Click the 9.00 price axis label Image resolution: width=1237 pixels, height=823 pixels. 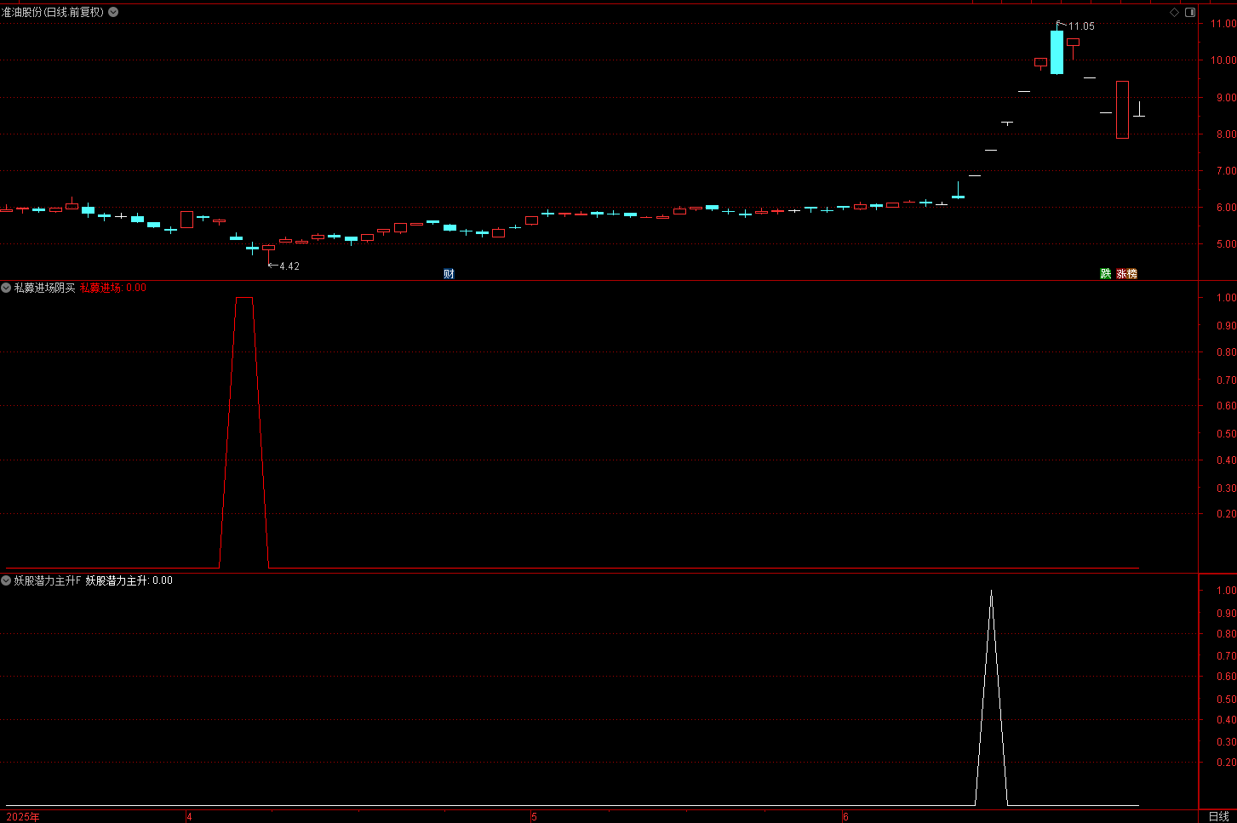pos(1226,98)
